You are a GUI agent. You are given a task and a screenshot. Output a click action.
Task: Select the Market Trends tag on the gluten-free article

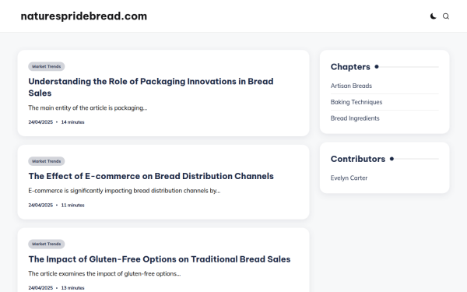pos(47,244)
